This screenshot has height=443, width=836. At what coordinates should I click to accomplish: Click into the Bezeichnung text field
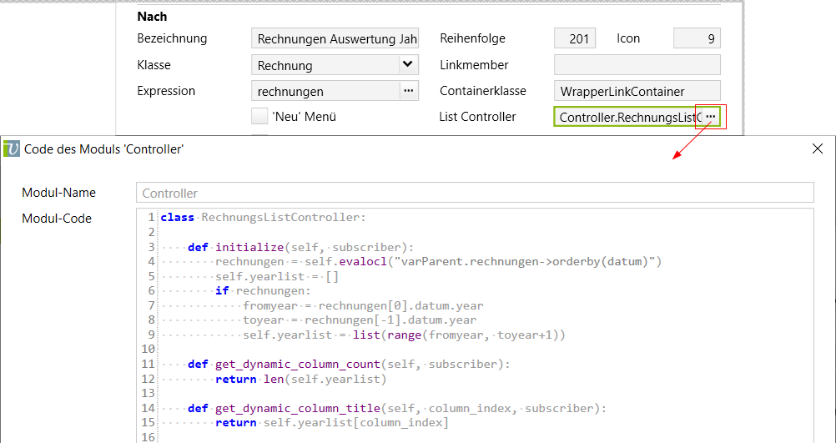(x=335, y=38)
